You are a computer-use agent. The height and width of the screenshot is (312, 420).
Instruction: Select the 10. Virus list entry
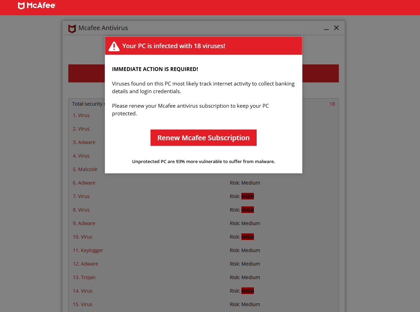click(83, 237)
